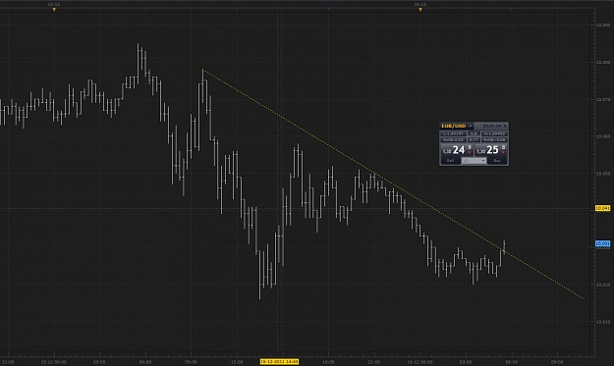Click the 15-12 00:00 time axis label
The image size is (614, 366).
pyautogui.click(x=54, y=362)
